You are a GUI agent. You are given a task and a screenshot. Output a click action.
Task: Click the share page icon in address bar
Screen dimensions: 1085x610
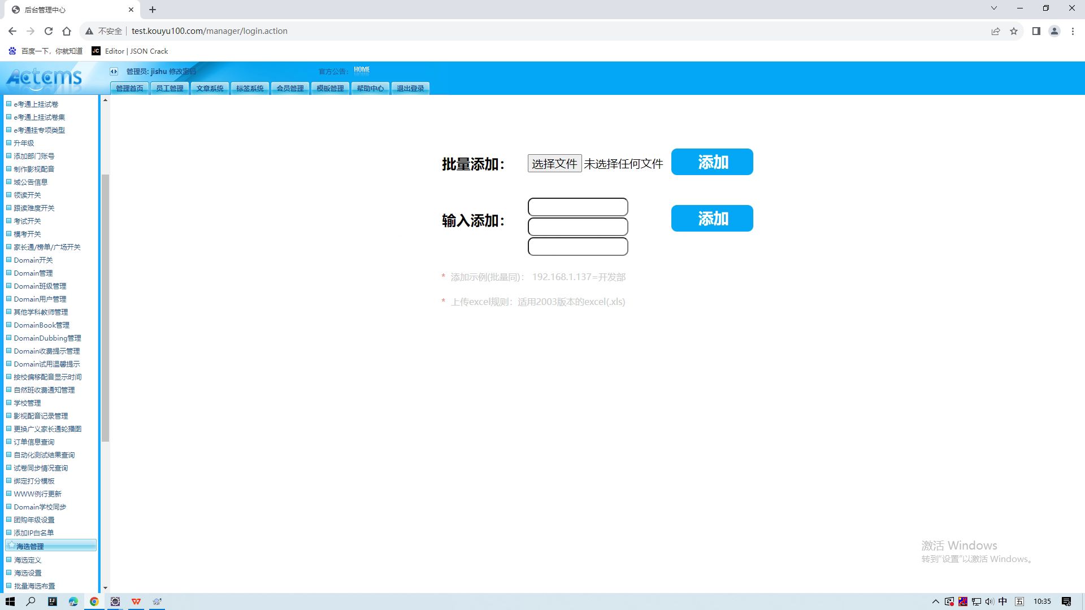(996, 31)
